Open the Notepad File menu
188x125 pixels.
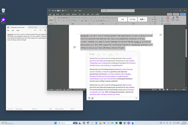tap(9, 30)
